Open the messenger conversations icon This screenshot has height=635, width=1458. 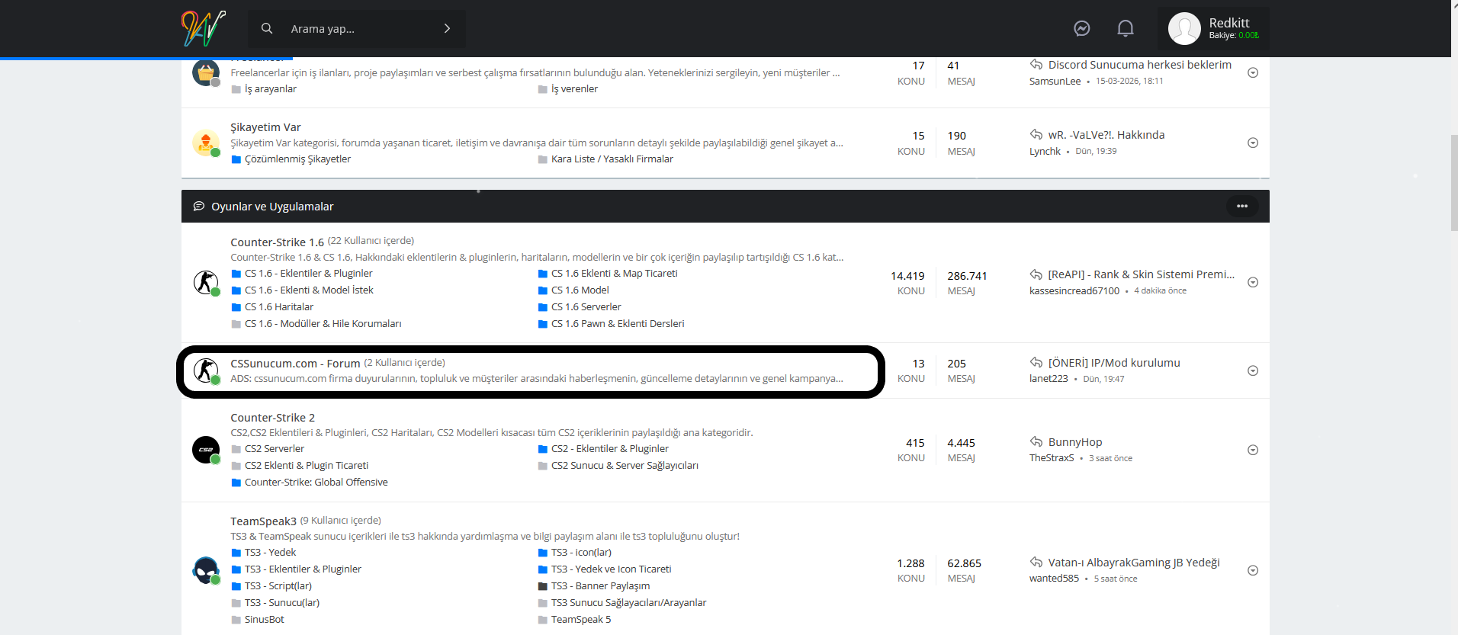click(1081, 28)
